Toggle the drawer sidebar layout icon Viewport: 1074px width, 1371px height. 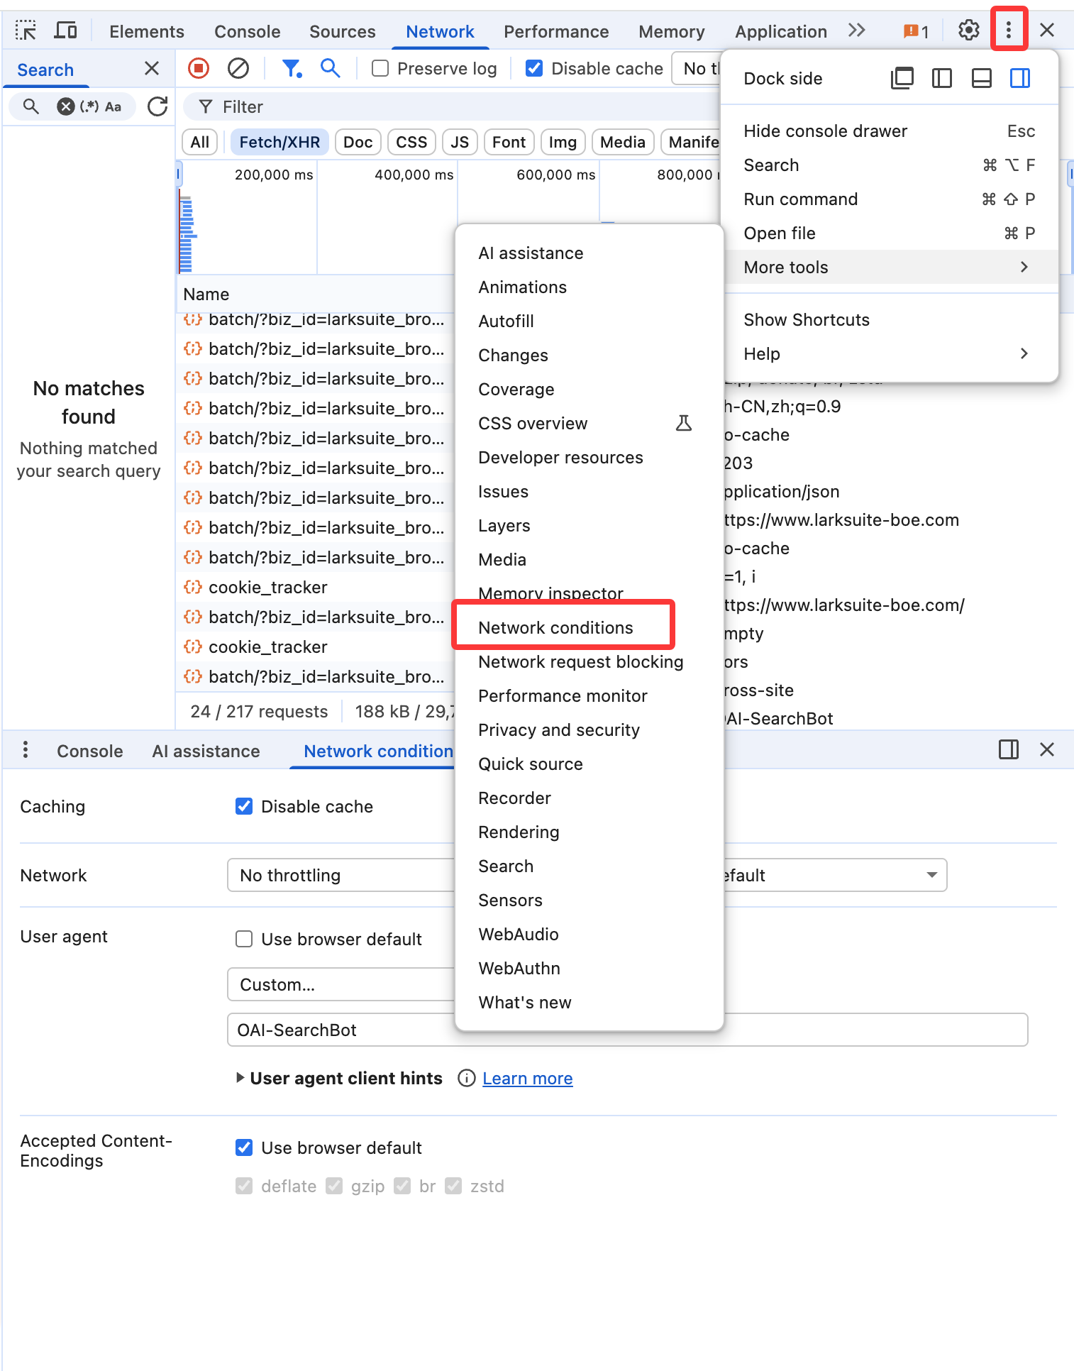[x=1008, y=750]
